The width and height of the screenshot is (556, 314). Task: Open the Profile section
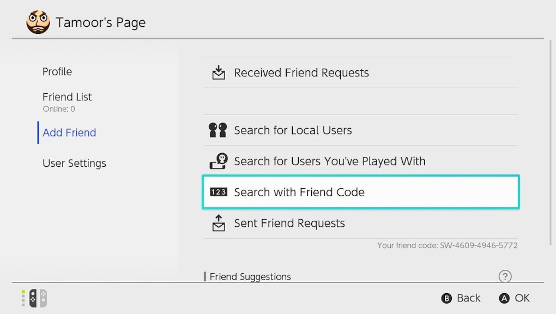(57, 71)
